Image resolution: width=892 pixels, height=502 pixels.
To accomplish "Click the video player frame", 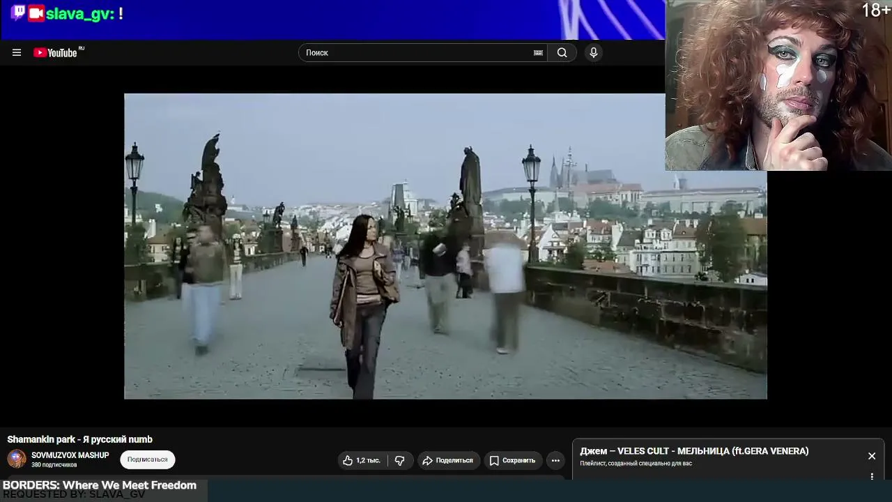I will coord(445,246).
